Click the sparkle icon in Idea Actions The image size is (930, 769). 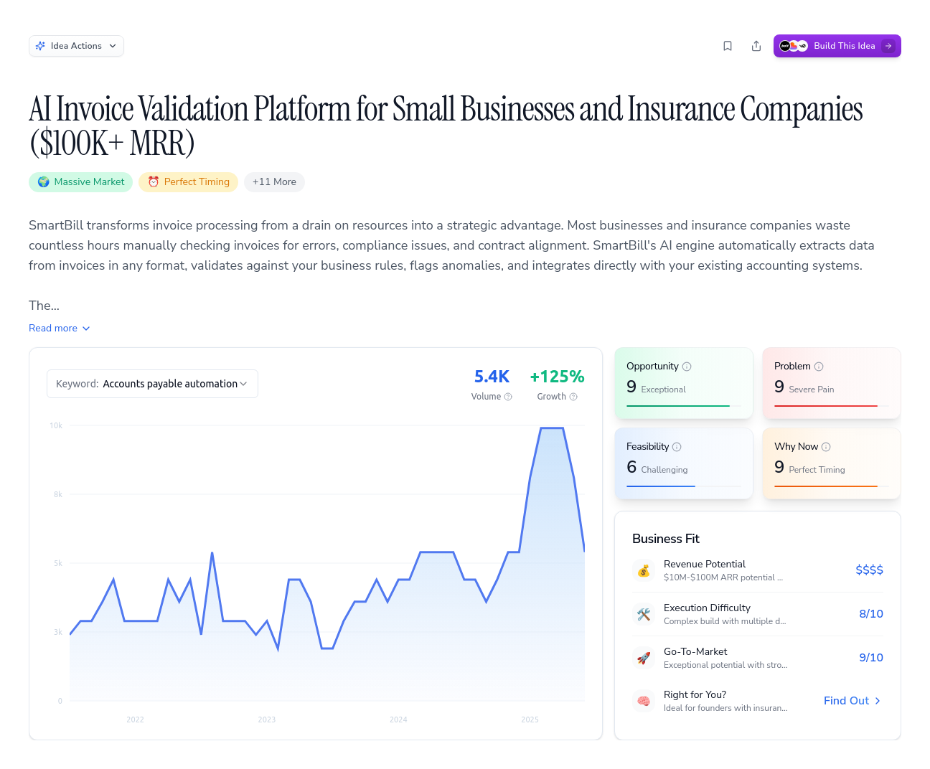pyautogui.click(x=41, y=46)
